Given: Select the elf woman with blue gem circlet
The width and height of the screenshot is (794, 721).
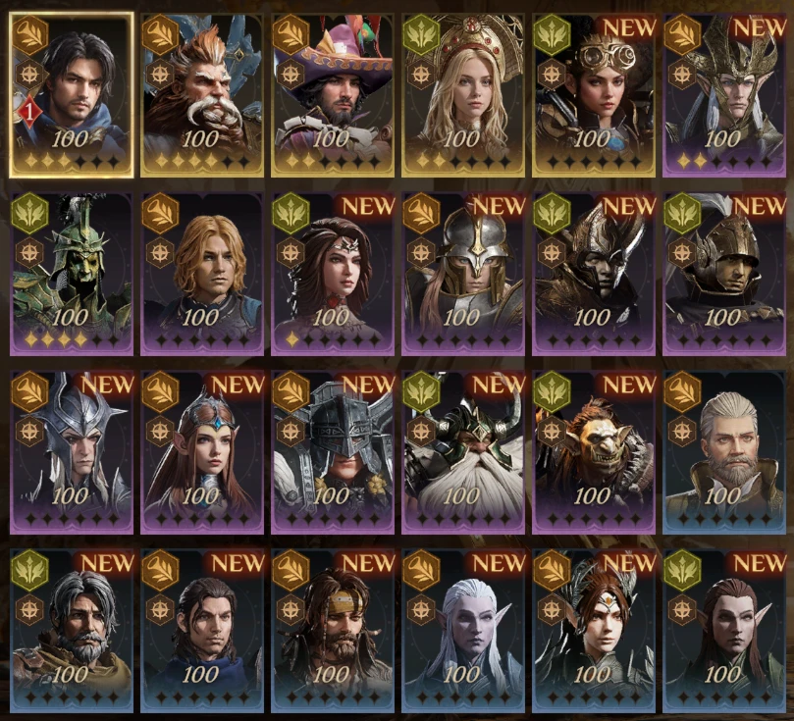Looking at the screenshot, I should click(202, 452).
